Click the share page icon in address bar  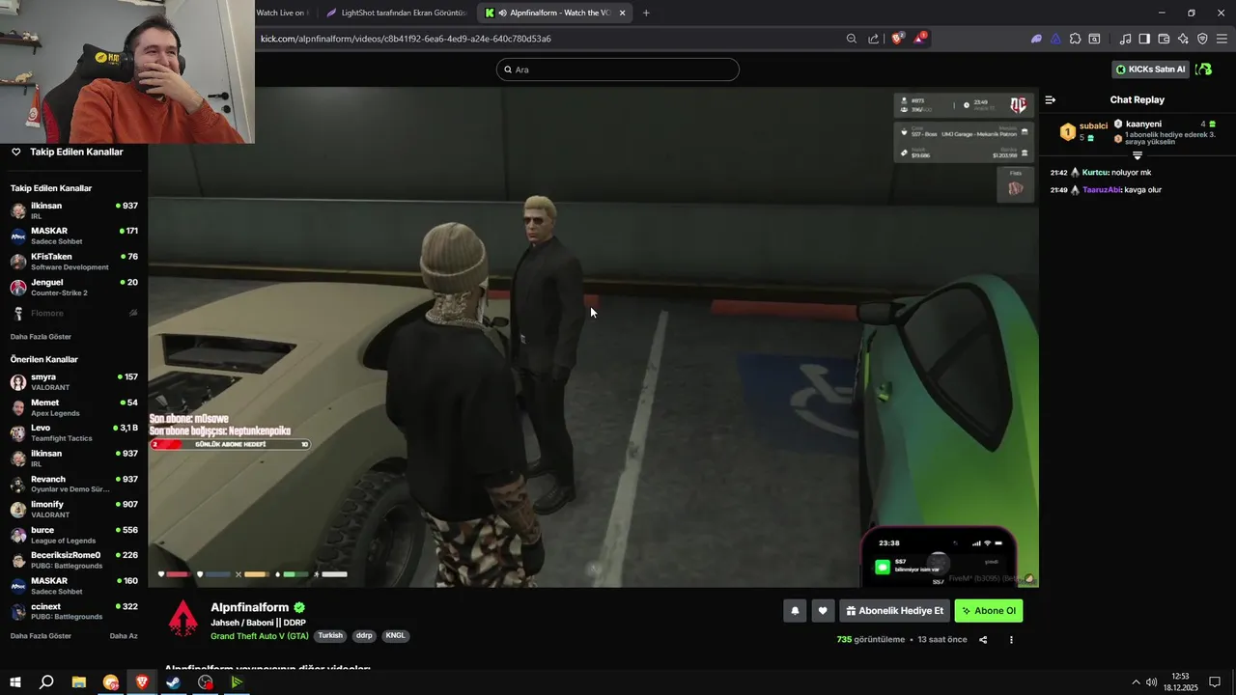click(x=873, y=39)
